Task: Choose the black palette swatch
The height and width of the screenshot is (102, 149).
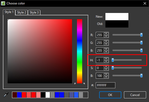Action: point(43,95)
